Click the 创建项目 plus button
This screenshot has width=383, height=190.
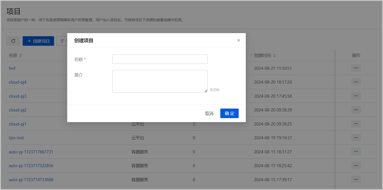pyautogui.click(x=38, y=41)
